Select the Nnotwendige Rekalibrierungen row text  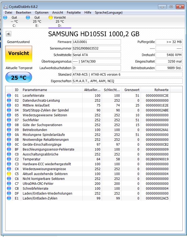point(45,139)
